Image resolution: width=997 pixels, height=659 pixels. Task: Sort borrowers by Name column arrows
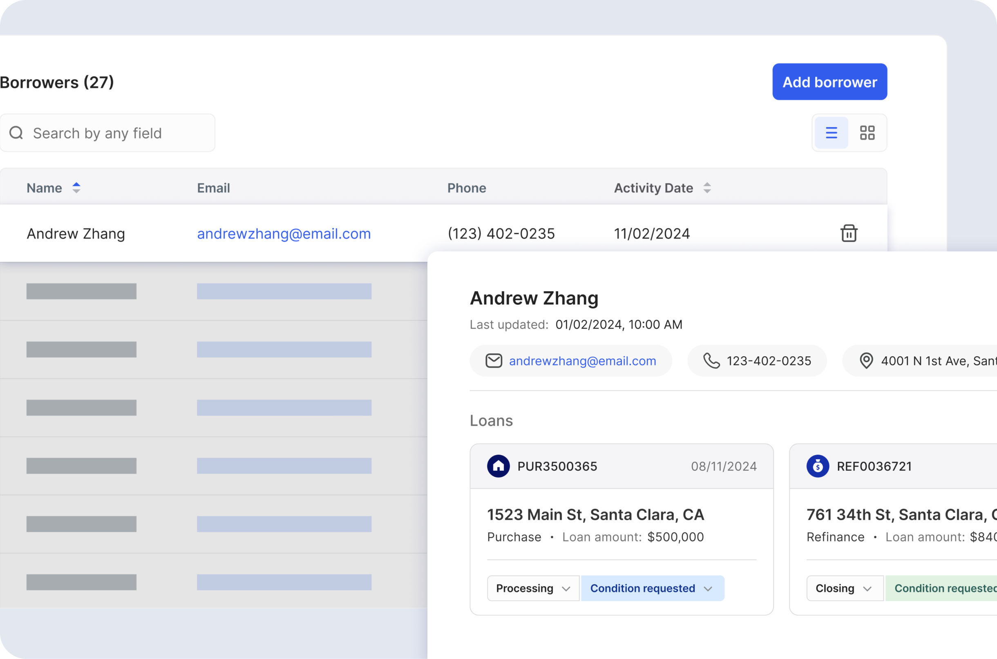point(76,188)
